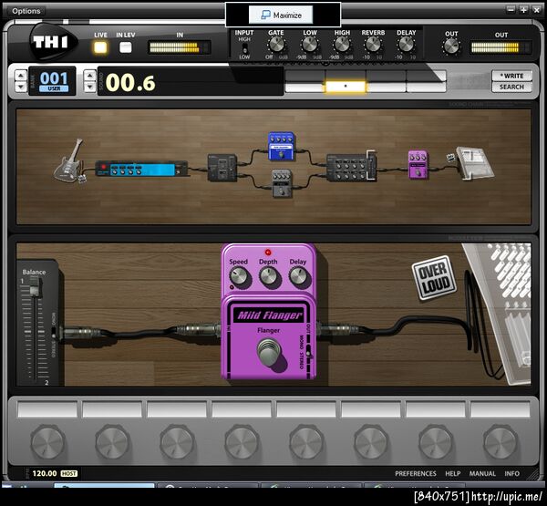Click the GATE knob
The image size is (547, 506).
(276, 45)
